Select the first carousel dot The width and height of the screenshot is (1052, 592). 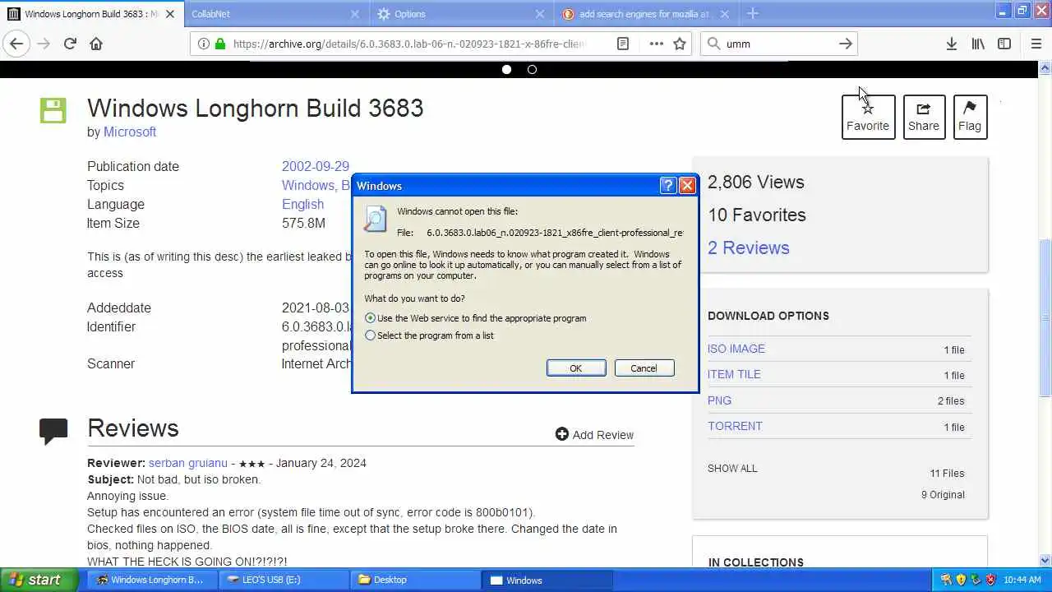[506, 70]
